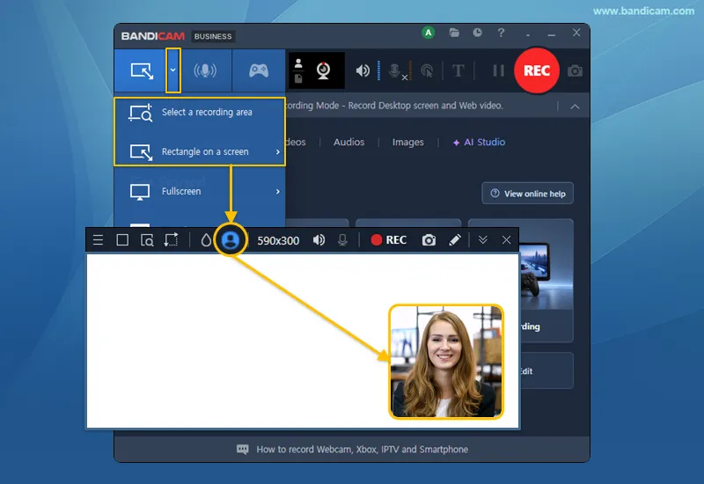Collapse the mode description bar chevron
704x484 pixels.
575,106
